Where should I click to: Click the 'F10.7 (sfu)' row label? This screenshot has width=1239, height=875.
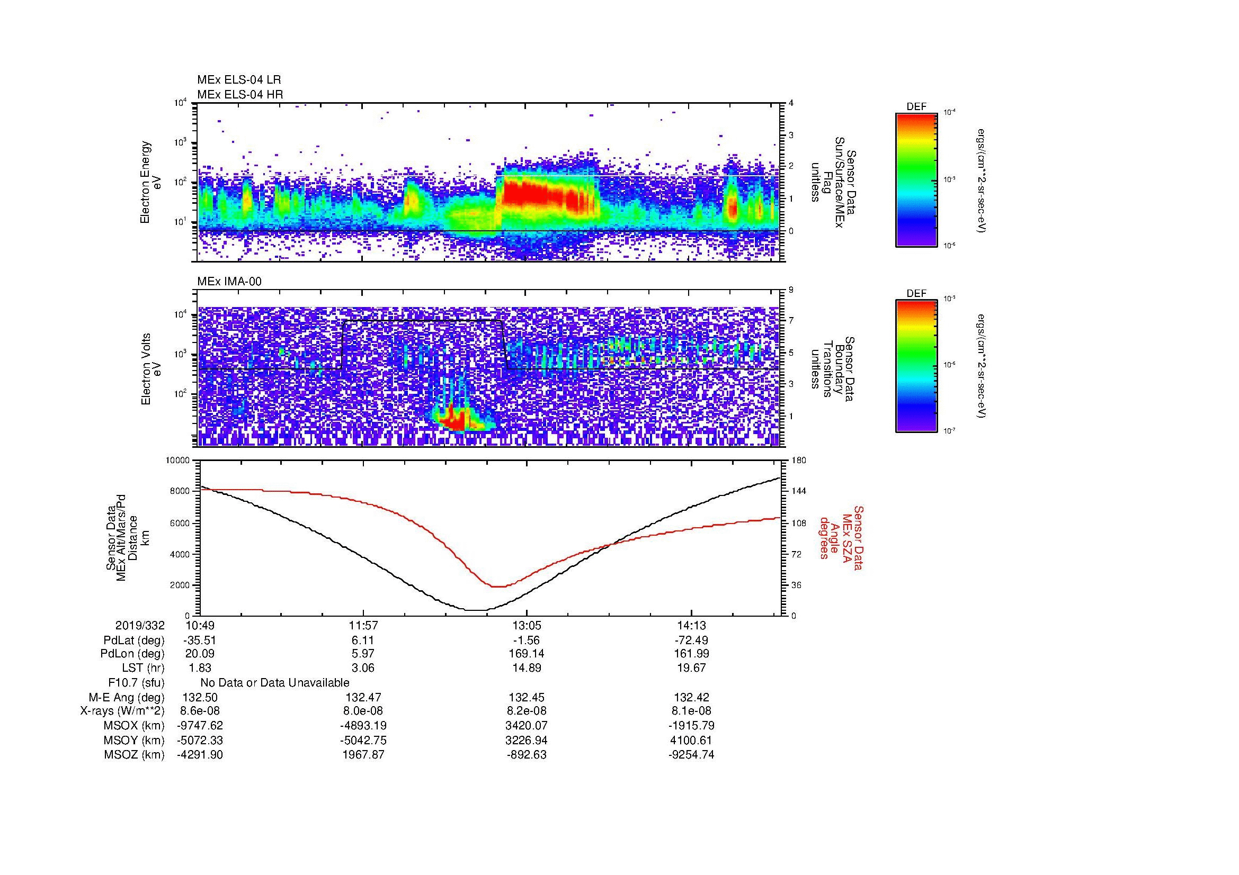[x=136, y=682]
